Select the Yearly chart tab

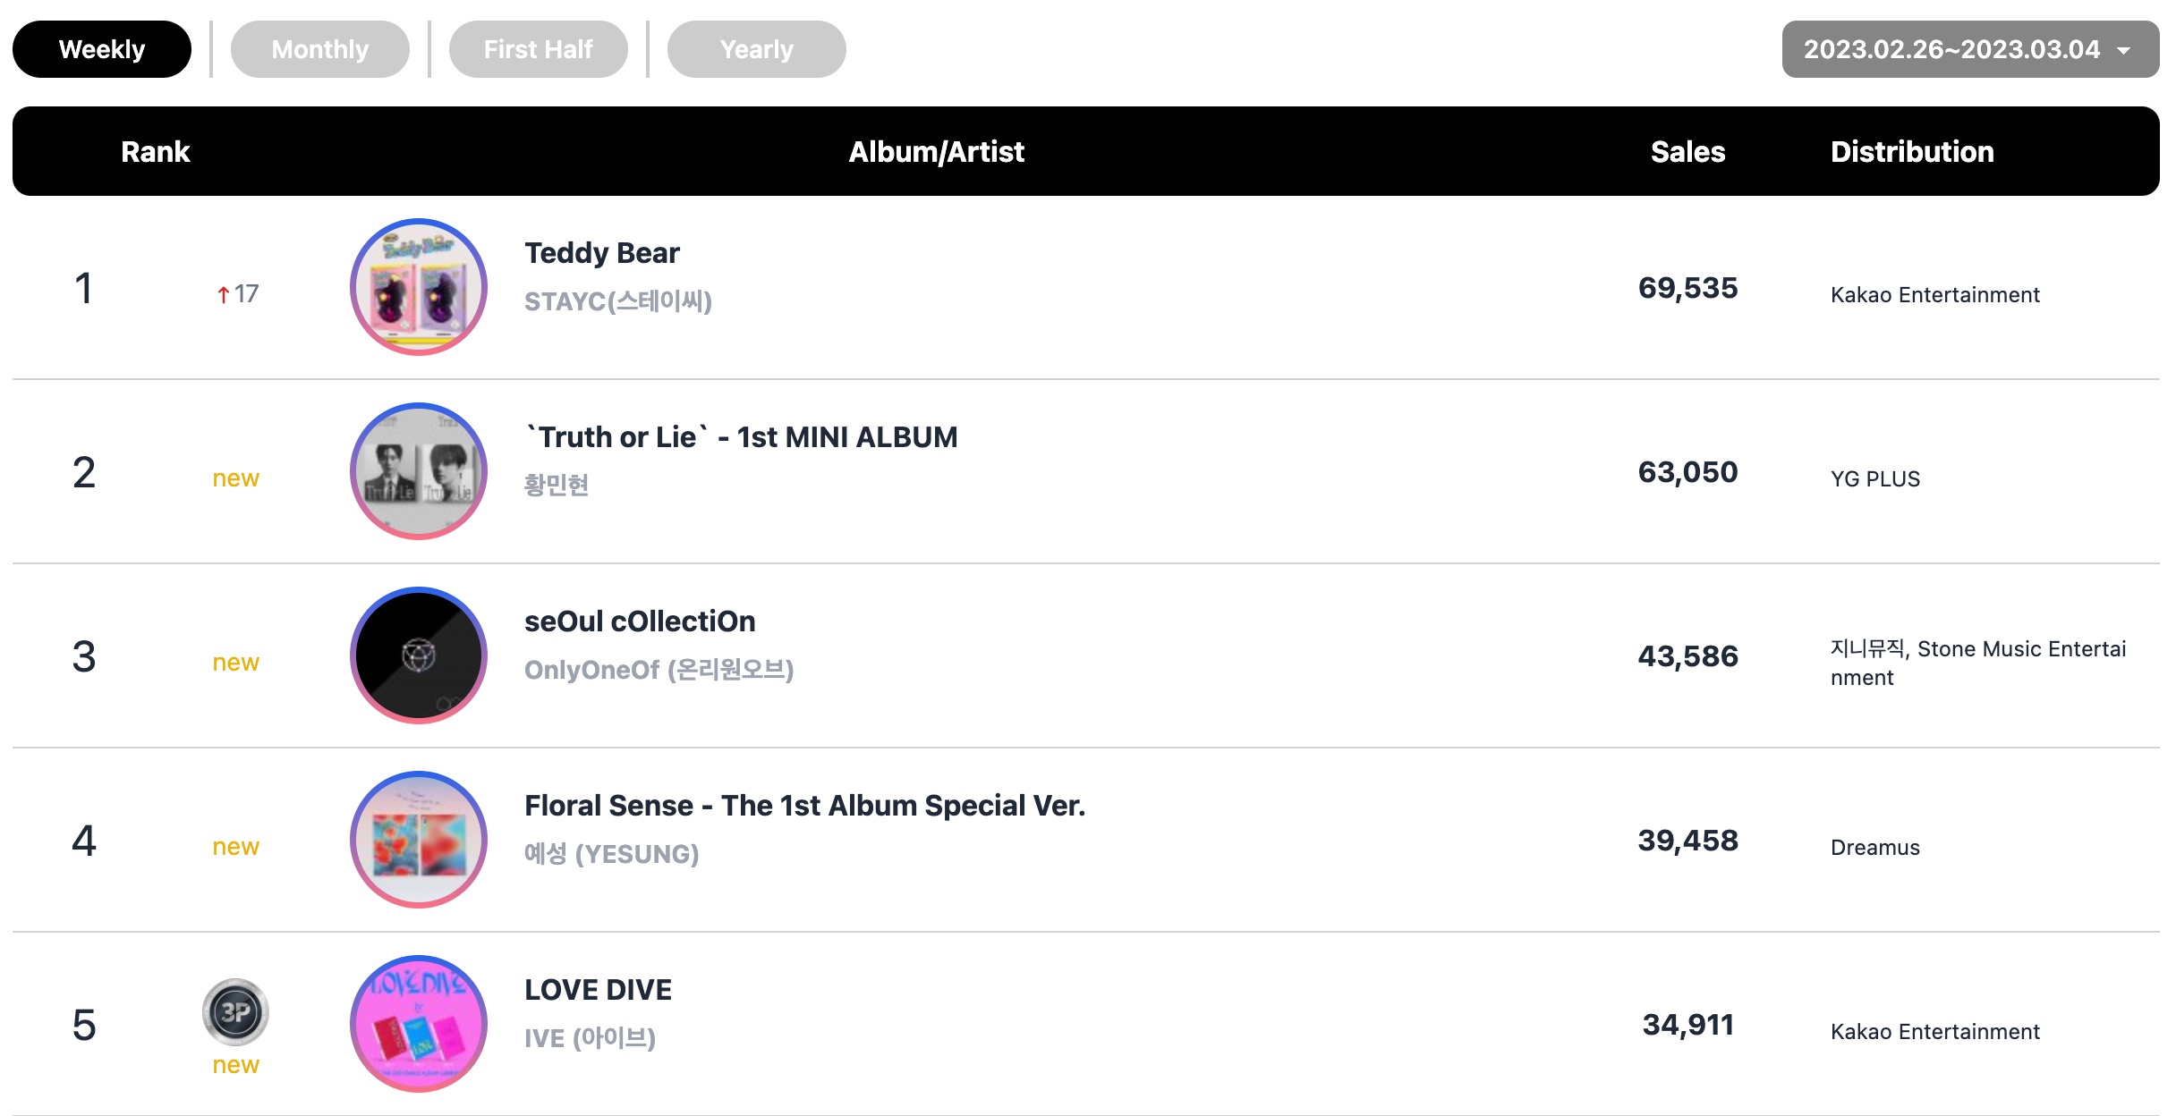757,49
